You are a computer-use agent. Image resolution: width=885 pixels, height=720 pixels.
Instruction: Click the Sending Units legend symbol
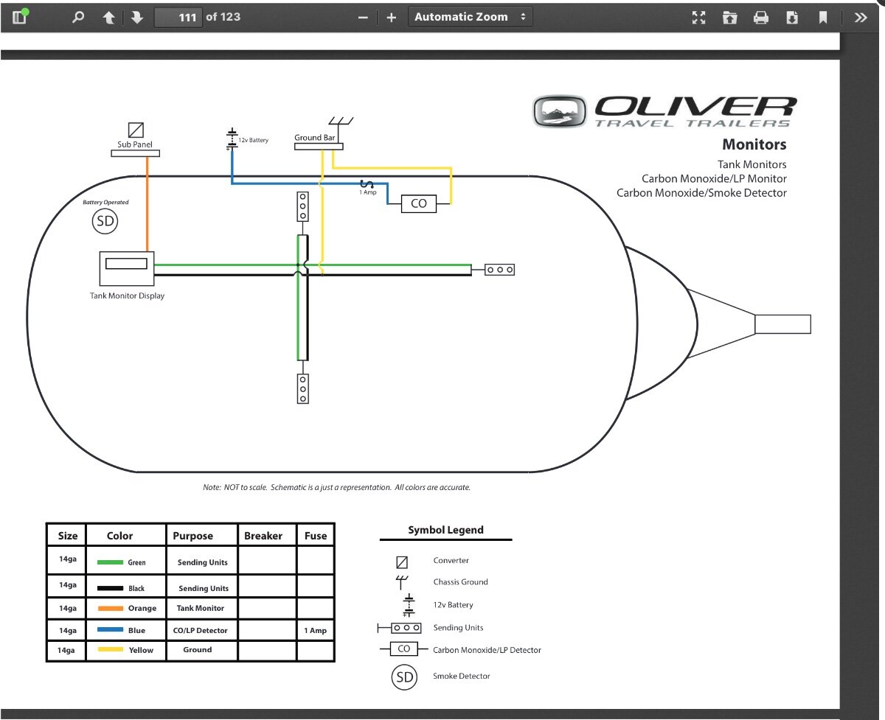(399, 628)
